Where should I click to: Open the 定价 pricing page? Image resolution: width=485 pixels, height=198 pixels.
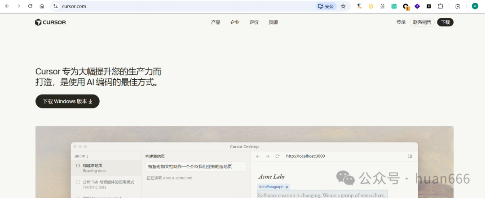tap(254, 22)
